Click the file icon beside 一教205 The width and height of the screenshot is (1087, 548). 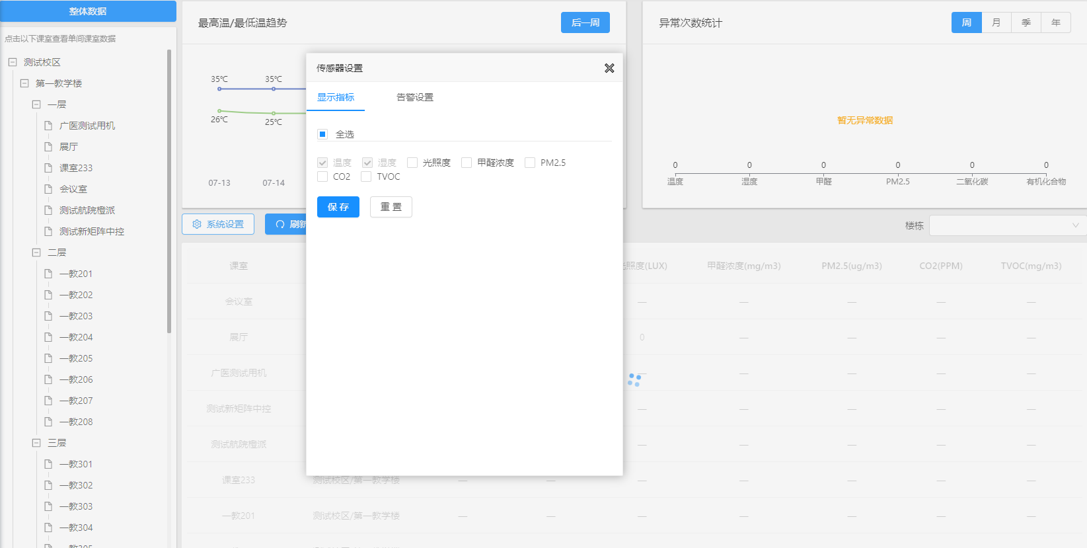click(48, 358)
